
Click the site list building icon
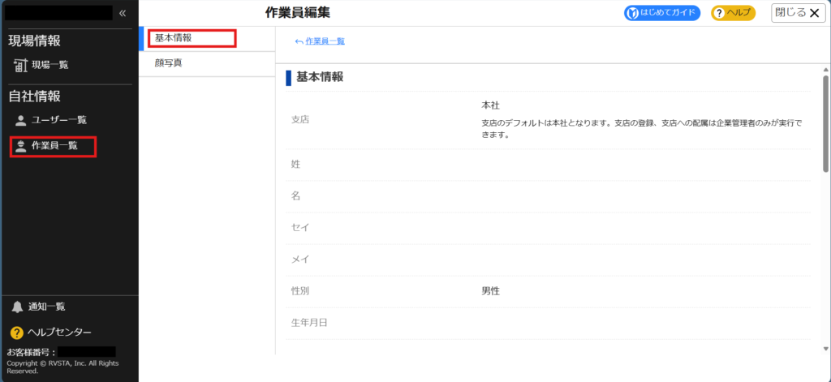coord(20,65)
